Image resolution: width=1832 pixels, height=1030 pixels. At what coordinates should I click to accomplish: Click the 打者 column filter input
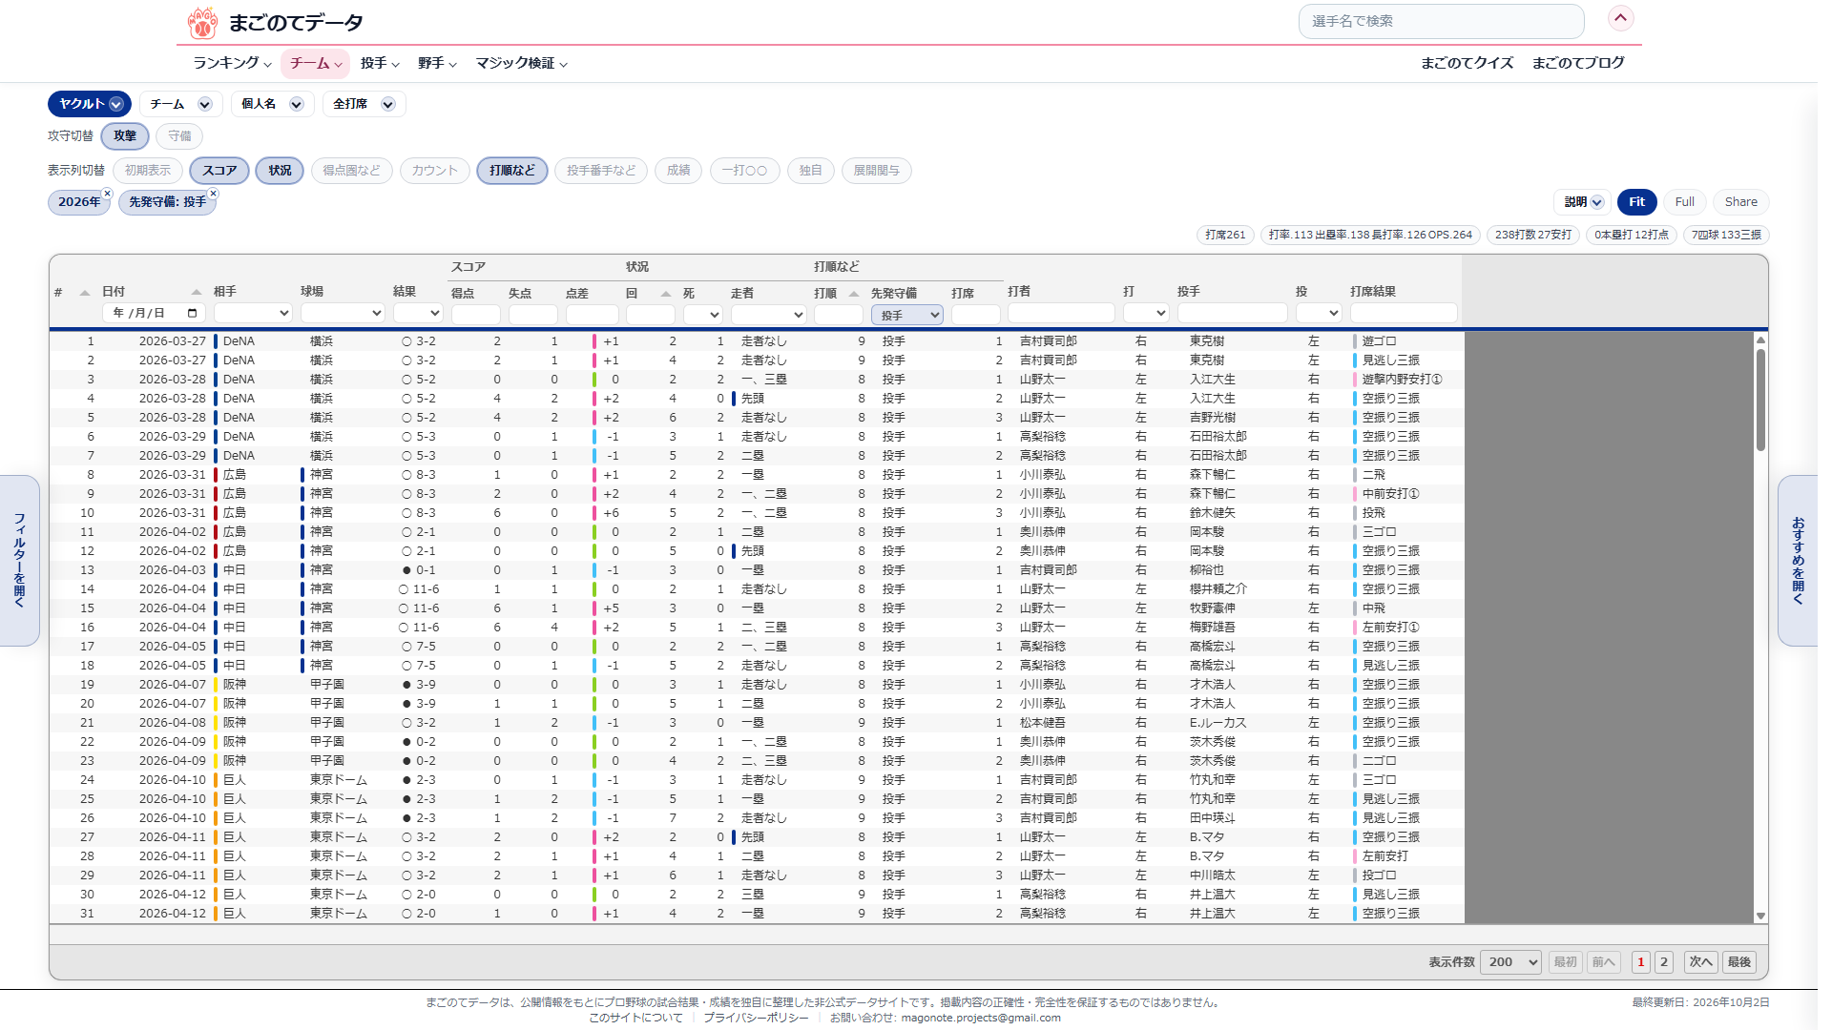[x=1061, y=313]
